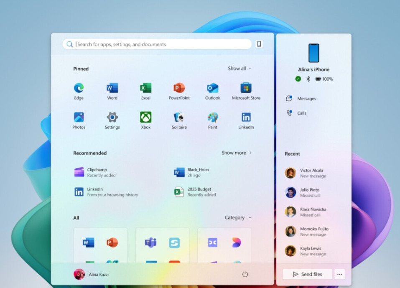The width and height of the screenshot is (400, 288).
Task: Open the Solitaire pinned app
Action: pos(179,120)
